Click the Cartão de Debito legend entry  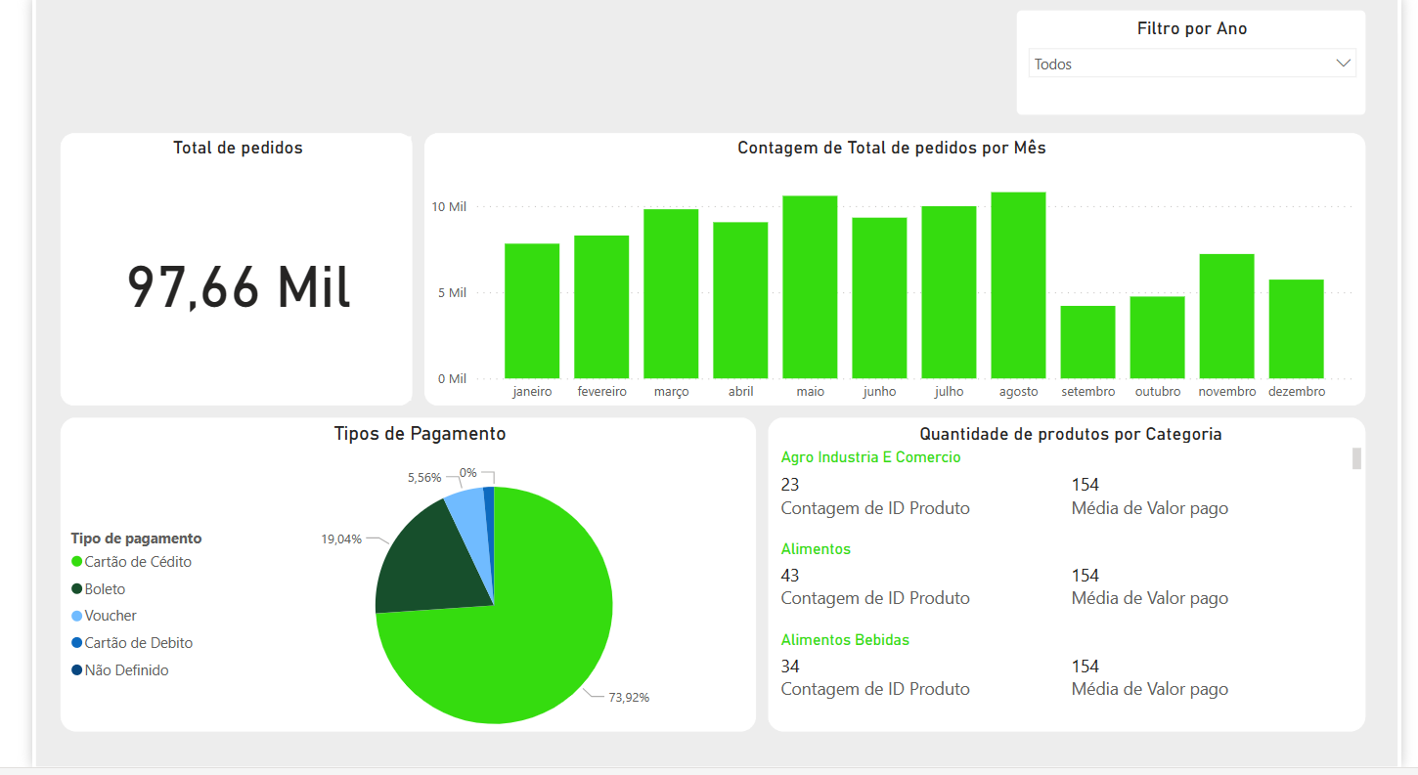tap(132, 643)
